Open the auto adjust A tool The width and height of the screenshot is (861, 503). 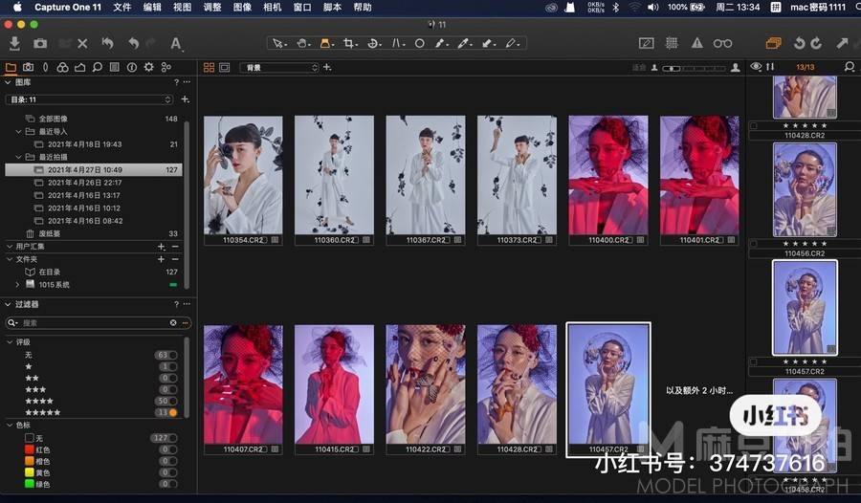pyautogui.click(x=176, y=43)
